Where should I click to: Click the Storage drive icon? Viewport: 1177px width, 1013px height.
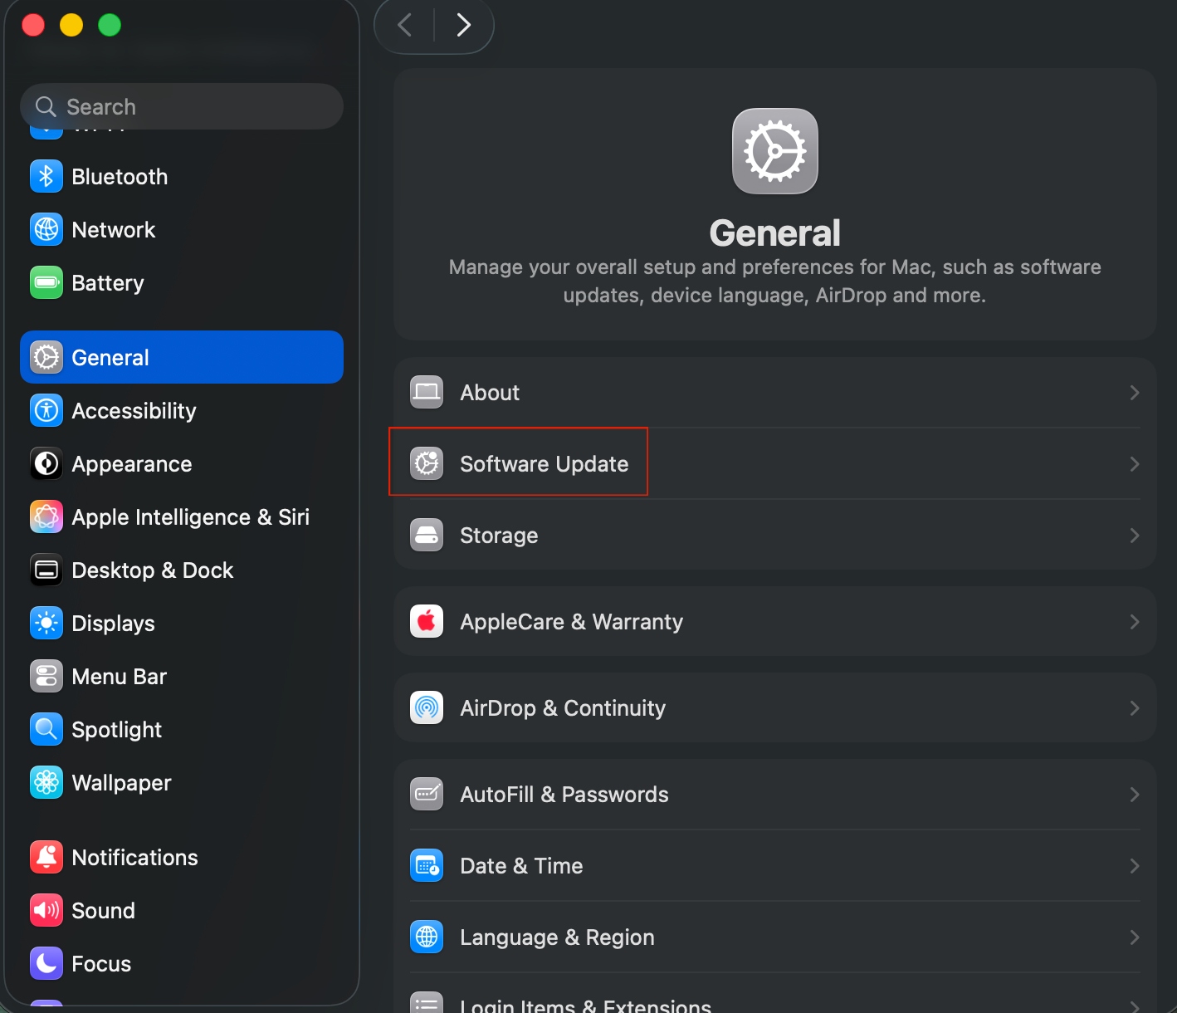427,535
